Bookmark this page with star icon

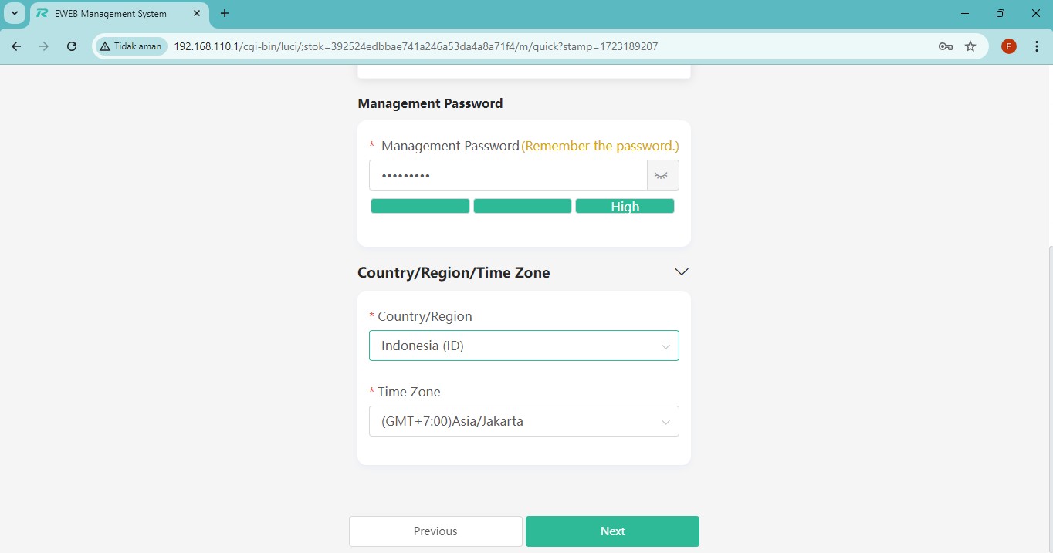[970, 46]
